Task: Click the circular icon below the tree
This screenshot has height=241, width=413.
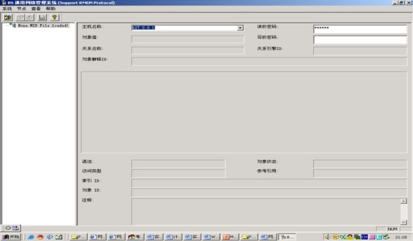Action: [x=8, y=228]
